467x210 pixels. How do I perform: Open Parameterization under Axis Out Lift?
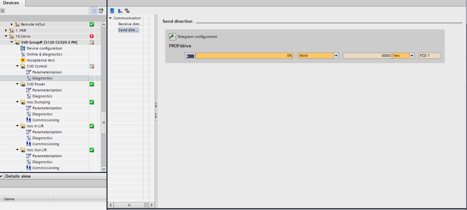tap(47, 156)
